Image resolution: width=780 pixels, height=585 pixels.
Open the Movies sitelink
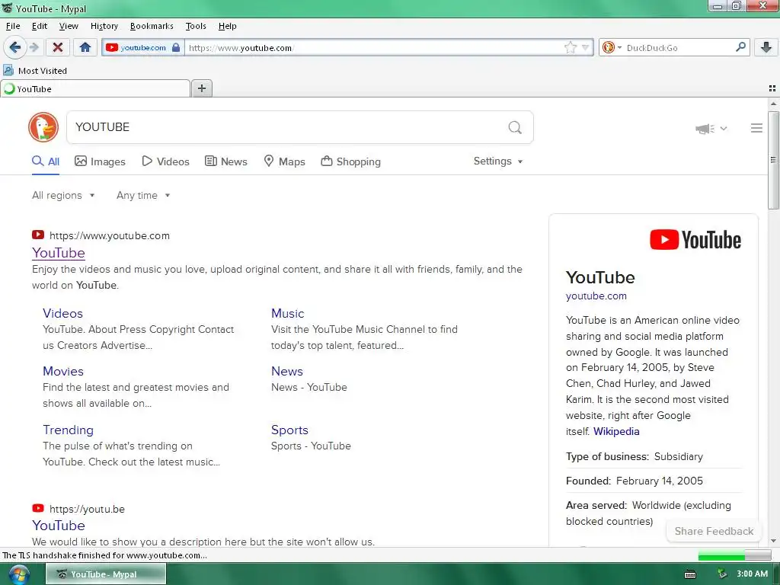tap(63, 371)
